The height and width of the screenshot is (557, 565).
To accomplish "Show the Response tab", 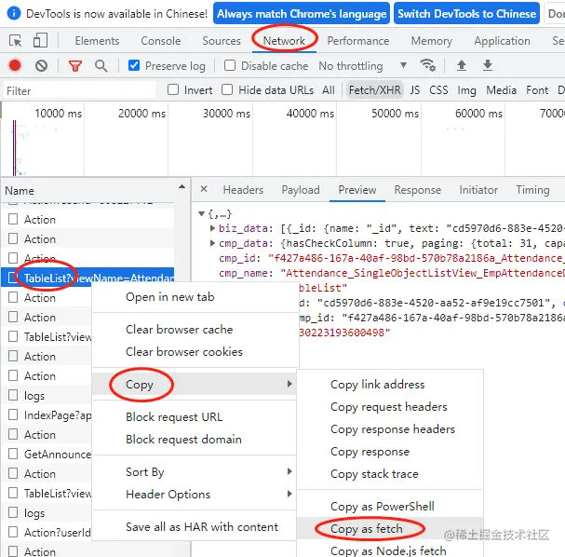I will coord(417,190).
